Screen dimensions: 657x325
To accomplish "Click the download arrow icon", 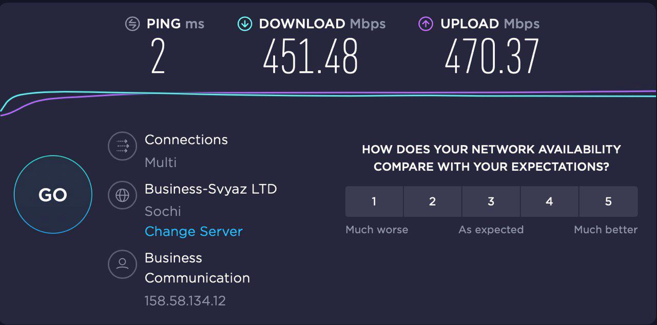I will (x=245, y=24).
